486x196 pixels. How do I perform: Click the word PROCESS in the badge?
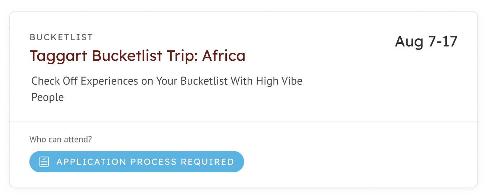[x=154, y=162]
